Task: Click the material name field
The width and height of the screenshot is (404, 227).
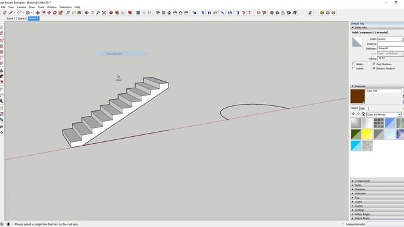Action: pyautogui.click(x=384, y=91)
